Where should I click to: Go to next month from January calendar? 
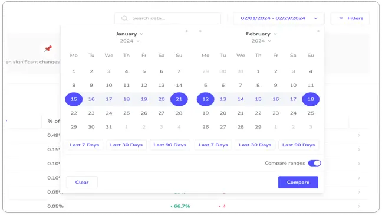click(x=187, y=31)
